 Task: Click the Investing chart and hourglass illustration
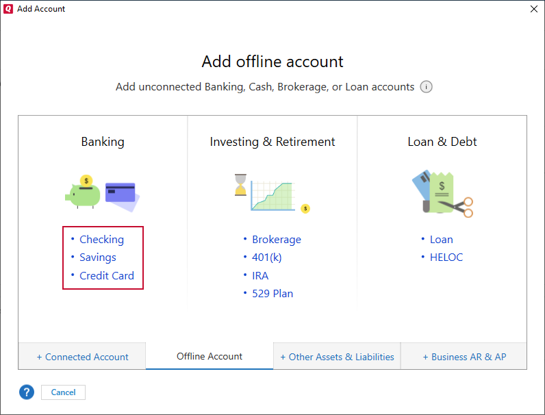click(272, 192)
